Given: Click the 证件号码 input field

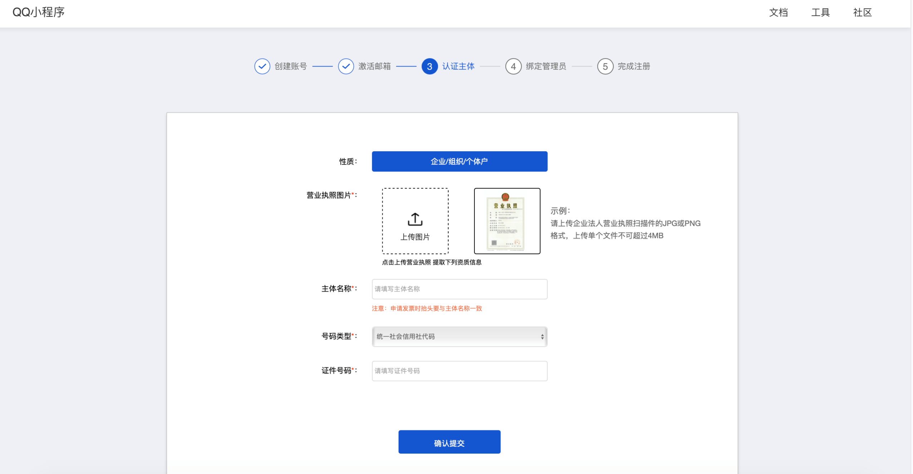Looking at the screenshot, I should (459, 371).
